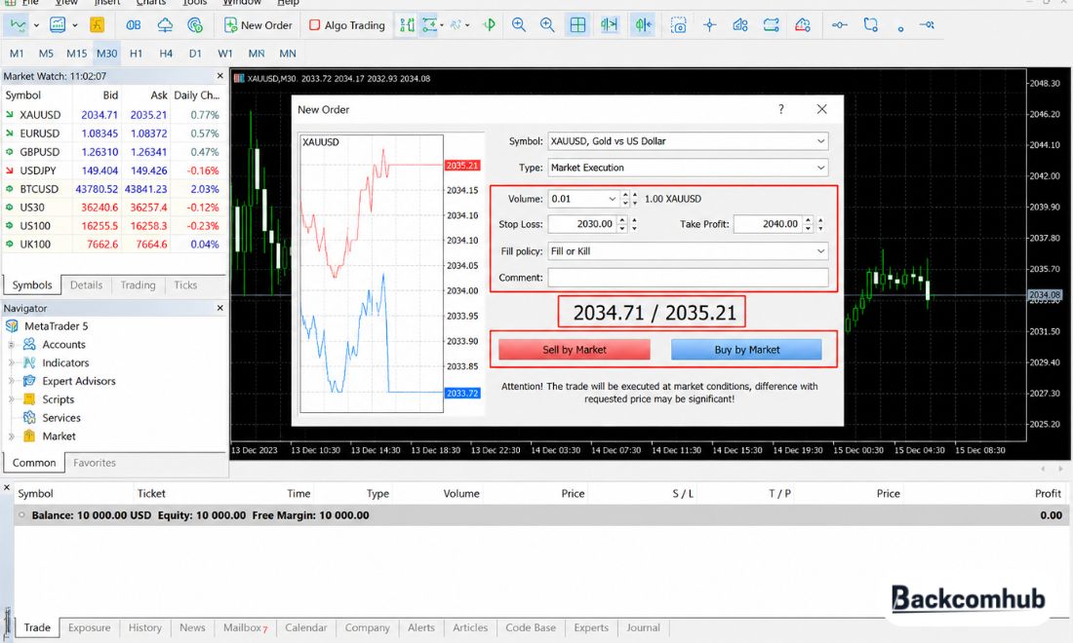Select the crosshair cursor tool
Image resolution: width=1073 pixels, height=643 pixels.
709,25
